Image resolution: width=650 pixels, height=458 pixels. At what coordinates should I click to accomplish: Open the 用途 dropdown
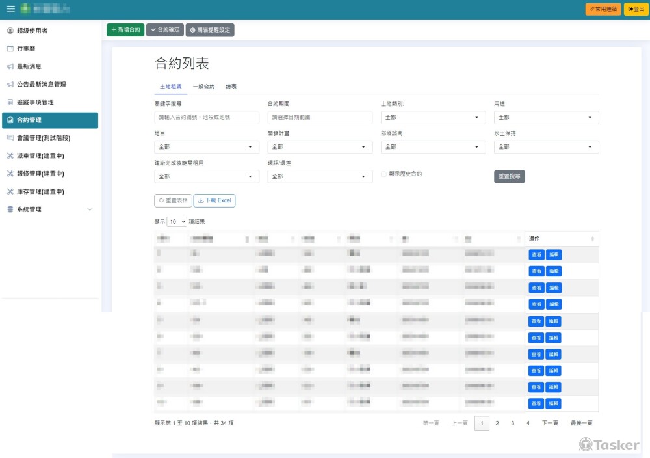546,118
